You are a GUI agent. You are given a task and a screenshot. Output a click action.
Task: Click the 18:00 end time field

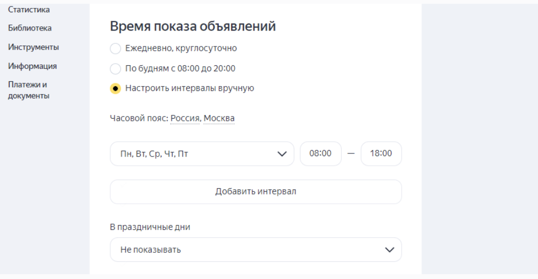[381, 153]
